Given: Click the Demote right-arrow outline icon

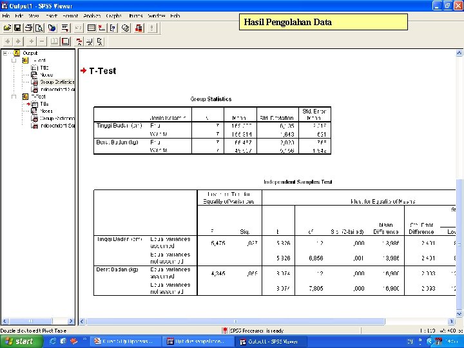Looking at the screenshot, I should pos(18,41).
